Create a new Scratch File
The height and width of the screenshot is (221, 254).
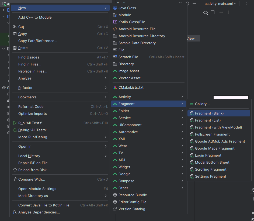pyautogui.click(x=148, y=57)
